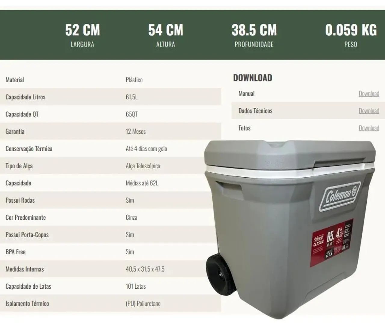Click the DOWNLOAD section heading
The height and width of the screenshot is (323, 385).
point(252,78)
